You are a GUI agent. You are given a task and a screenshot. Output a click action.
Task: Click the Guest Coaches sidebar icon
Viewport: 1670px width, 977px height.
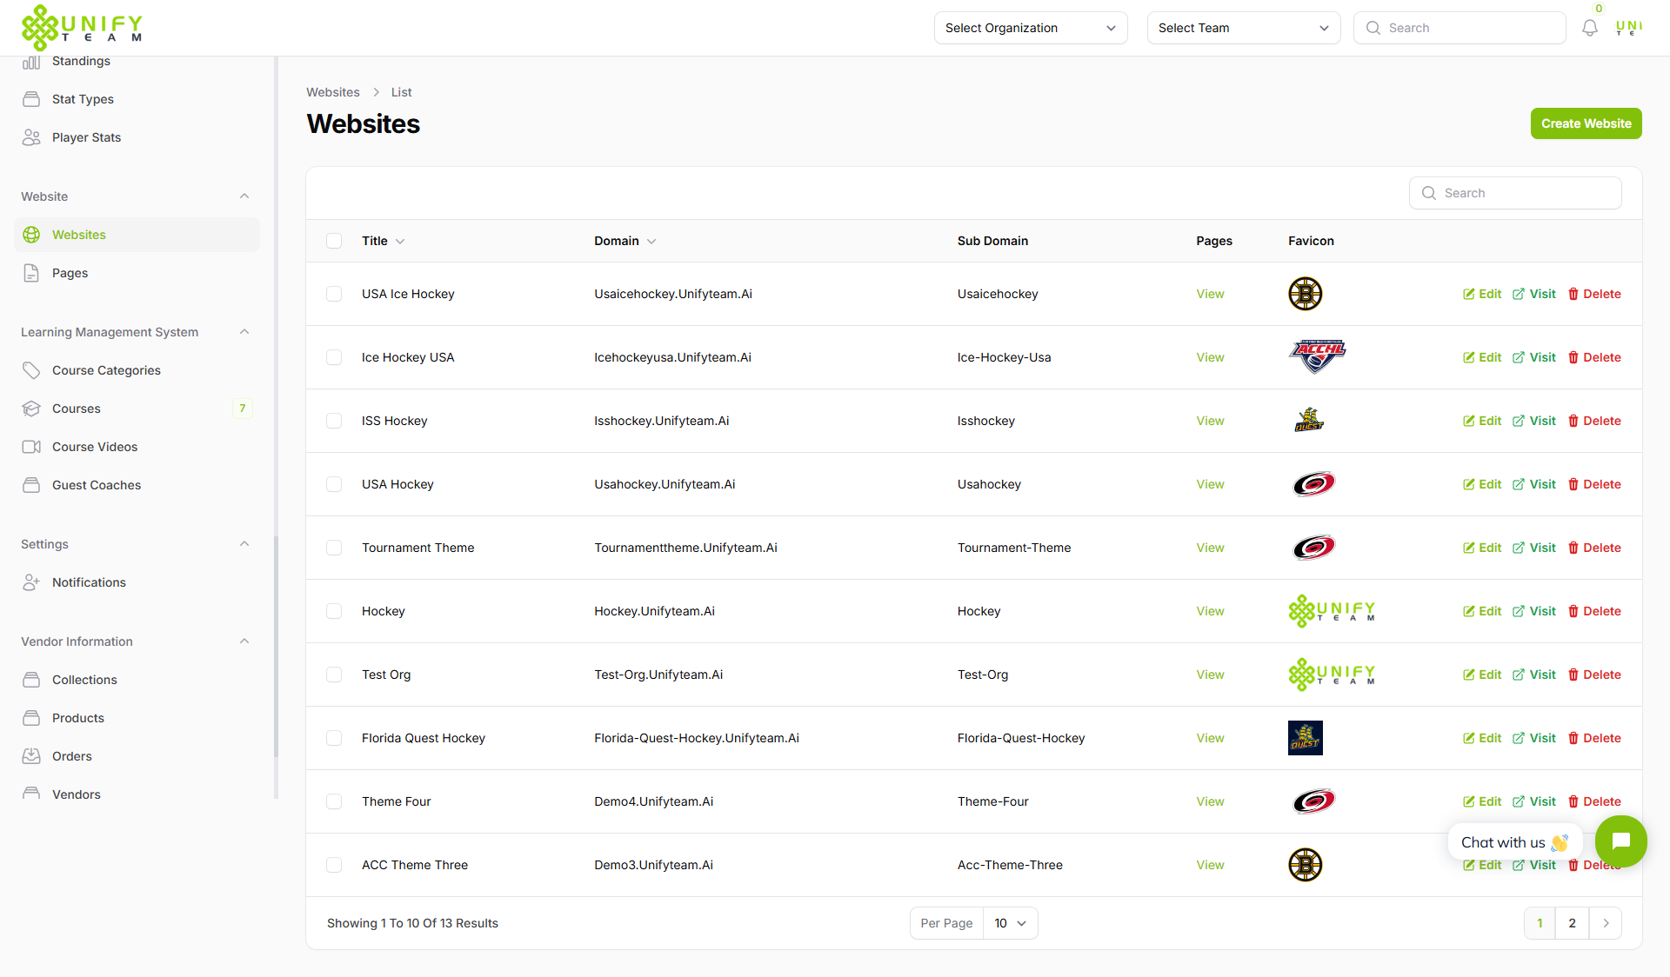point(32,485)
